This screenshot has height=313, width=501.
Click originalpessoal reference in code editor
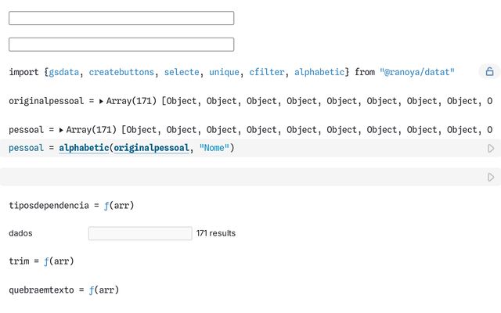click(x=151, y=148)
